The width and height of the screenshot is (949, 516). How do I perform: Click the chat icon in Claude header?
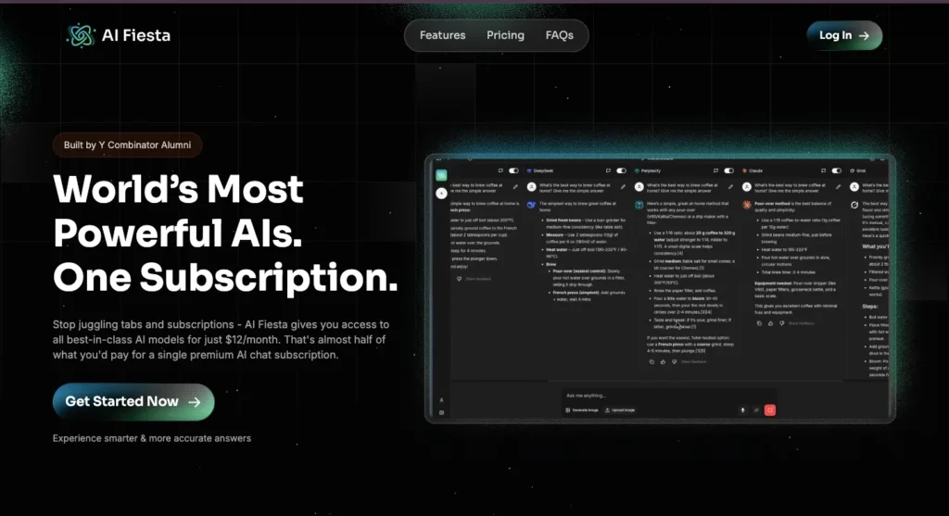823,170
